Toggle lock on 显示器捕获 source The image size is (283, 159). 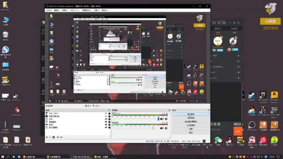tap(109, 128)
